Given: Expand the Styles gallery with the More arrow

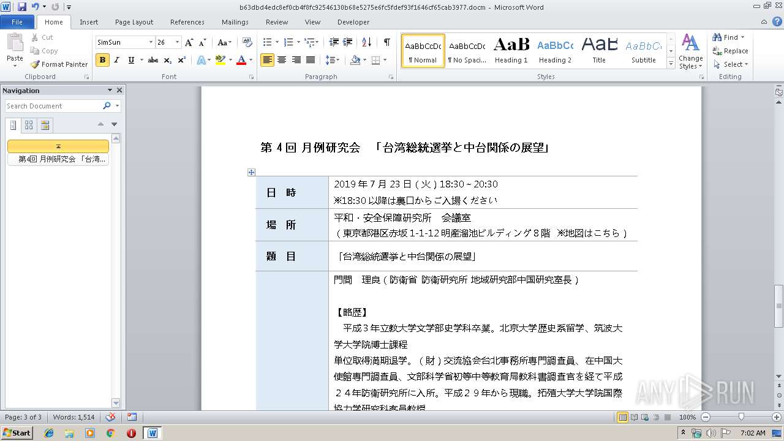Looking at the screenshot, I should point(671,64).
